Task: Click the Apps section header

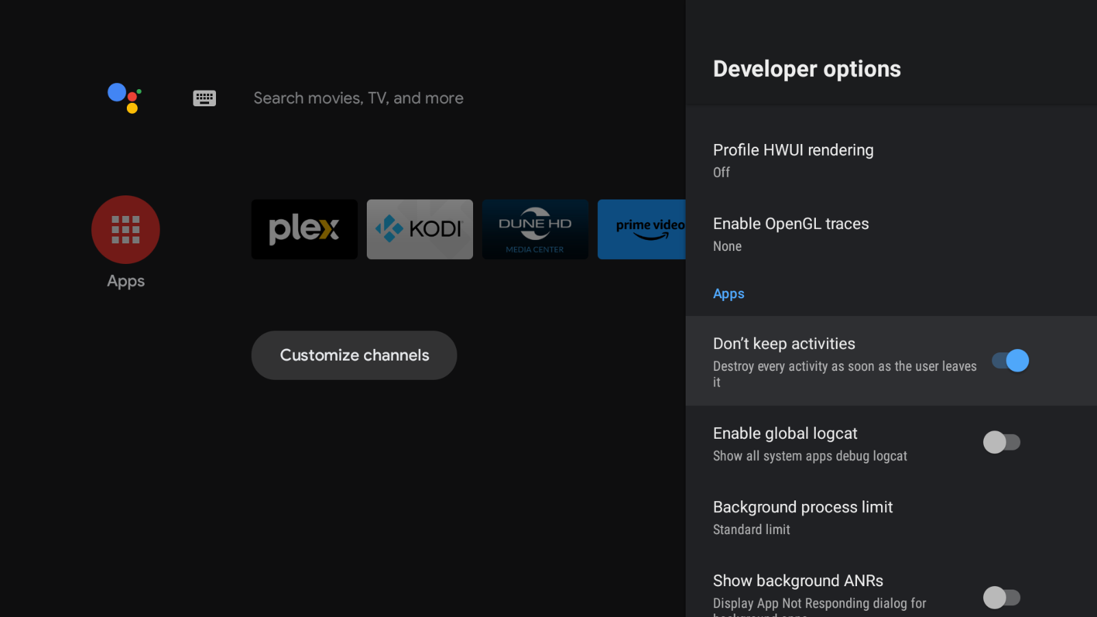Action: (x=729, y=293)
